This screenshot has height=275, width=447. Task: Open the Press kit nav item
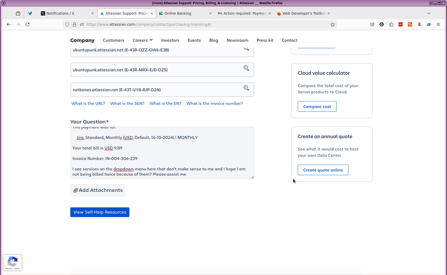265,40
